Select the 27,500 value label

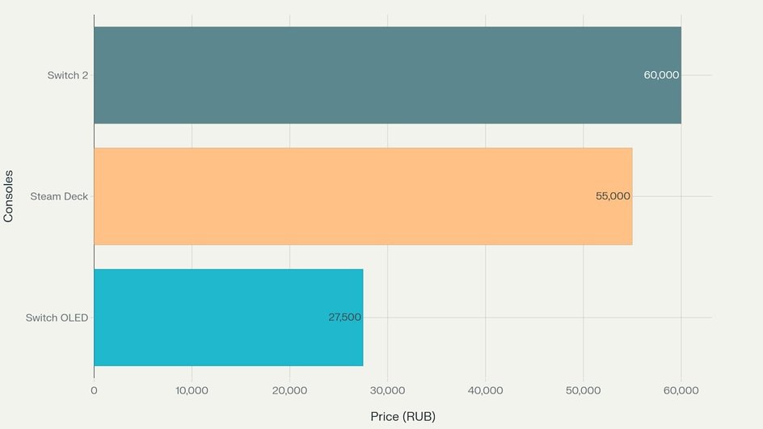[344, 318]
